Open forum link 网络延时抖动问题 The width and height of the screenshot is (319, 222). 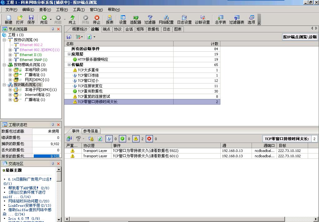pos(28,201)
